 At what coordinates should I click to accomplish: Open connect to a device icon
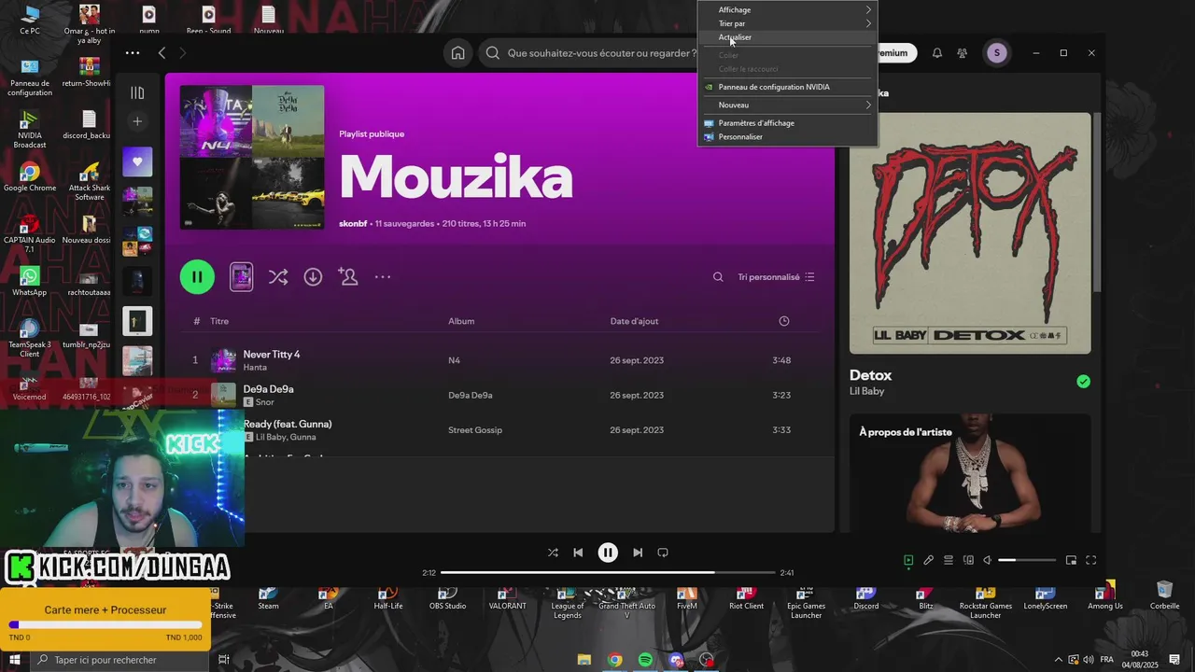click(968, 560)
